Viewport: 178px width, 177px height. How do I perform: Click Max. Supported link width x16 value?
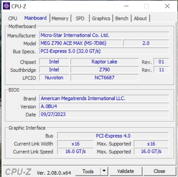[151, 144]
